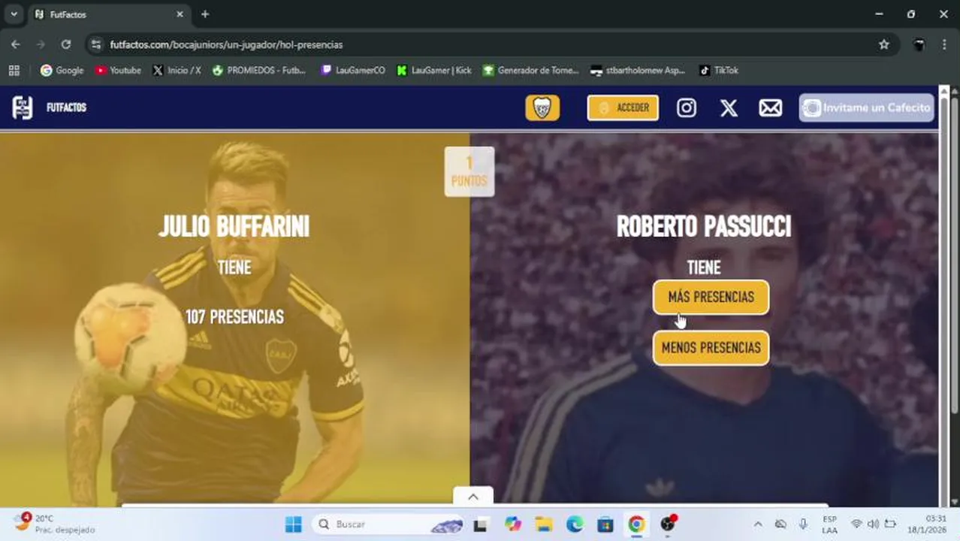
Task: Expand the bottom panel chevron
Action: tap(473, 497)
